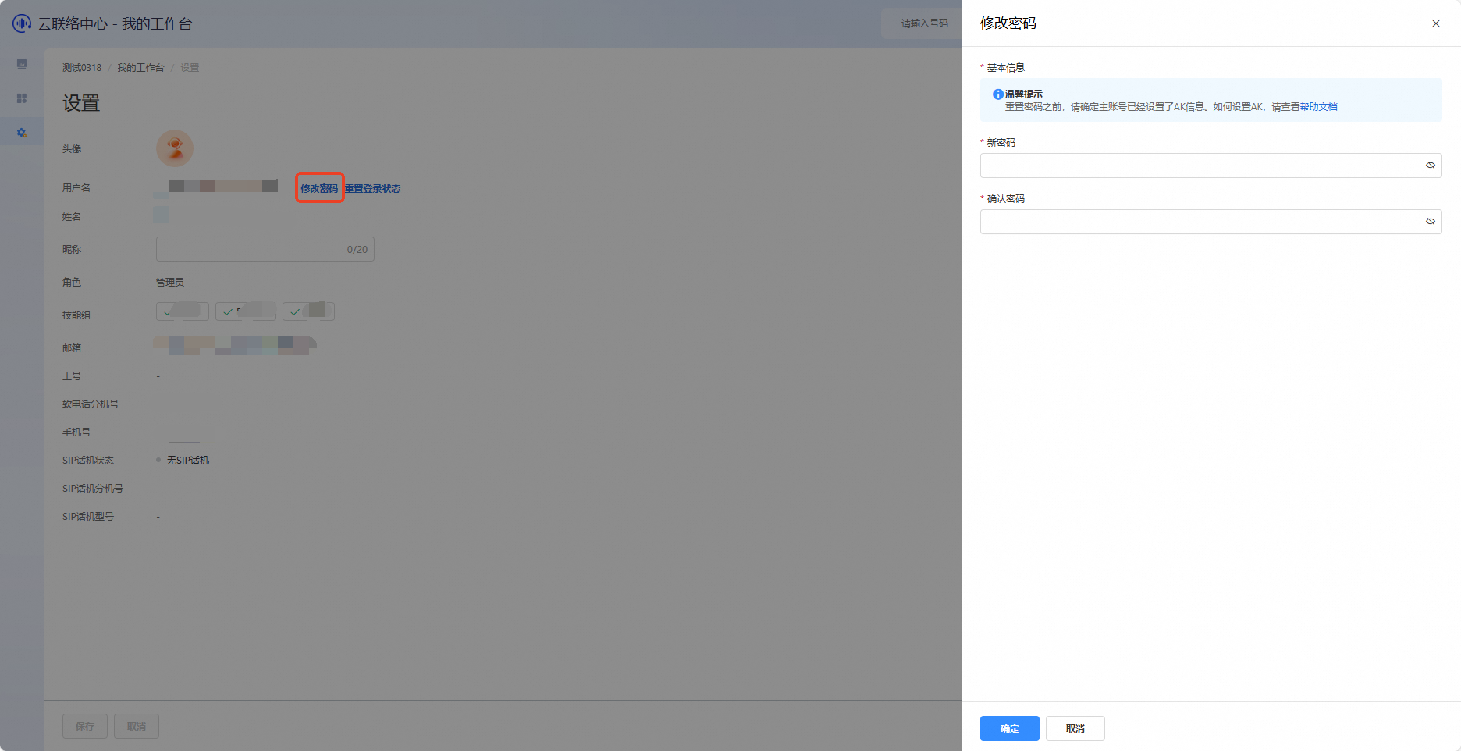Screen dimensions: 1461x751
Task: Click the info icon beside 温馨提示
Action: pyautogui.click(x=997, y=94)
